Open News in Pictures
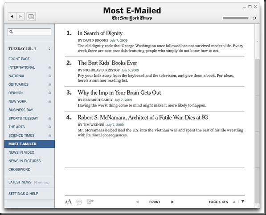The width and height of the screenshot is (266, 215). (x=25, y=161)
